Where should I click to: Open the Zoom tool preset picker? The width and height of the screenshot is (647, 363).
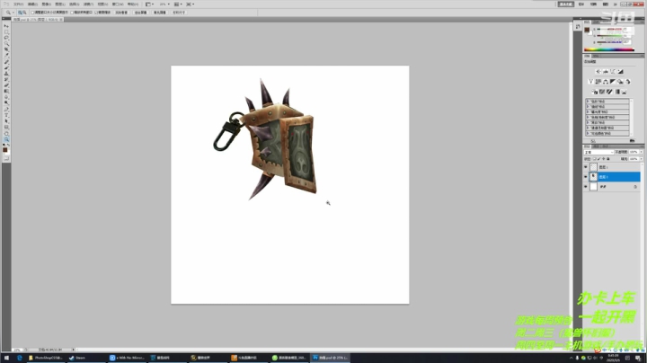tap(9, 13)
